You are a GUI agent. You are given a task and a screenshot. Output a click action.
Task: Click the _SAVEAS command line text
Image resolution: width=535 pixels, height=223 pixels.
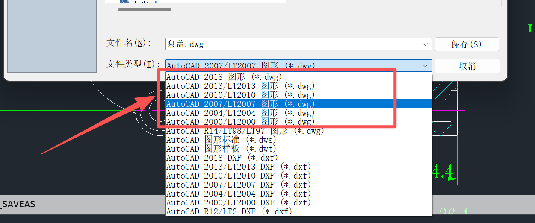(x=18, y=204)
